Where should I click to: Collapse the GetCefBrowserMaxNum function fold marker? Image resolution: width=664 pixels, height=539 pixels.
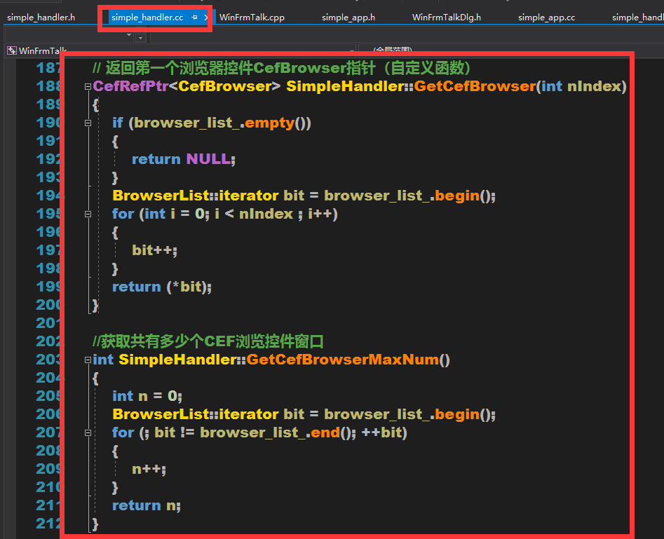[x=88, y=359]
